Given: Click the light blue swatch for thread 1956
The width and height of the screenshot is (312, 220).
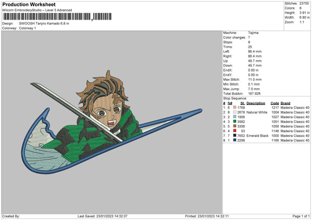Looking at the screenshot, I should pyautogui.click(x=235, y=117).
